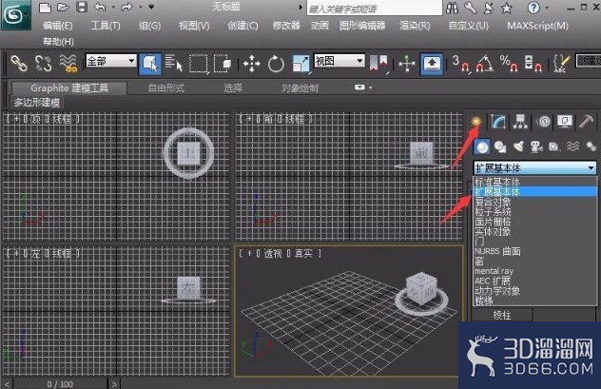Open the 工具(T) menu
This screenshot has height=389, width=601.
(x=106, y=26)
